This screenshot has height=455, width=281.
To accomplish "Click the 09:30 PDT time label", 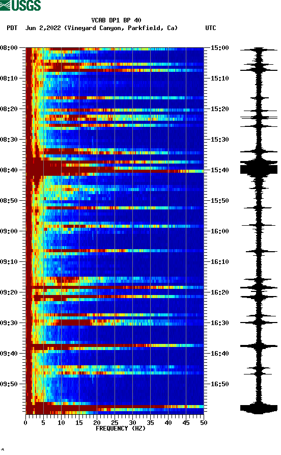I will pos(9,323).
